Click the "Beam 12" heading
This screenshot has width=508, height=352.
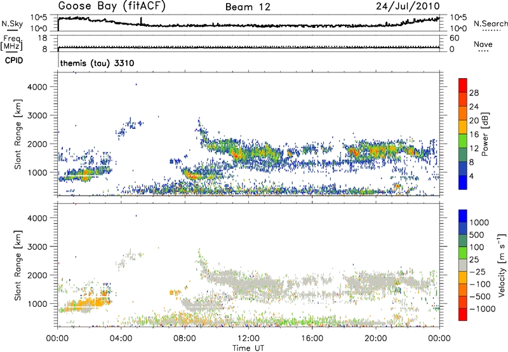248,7
